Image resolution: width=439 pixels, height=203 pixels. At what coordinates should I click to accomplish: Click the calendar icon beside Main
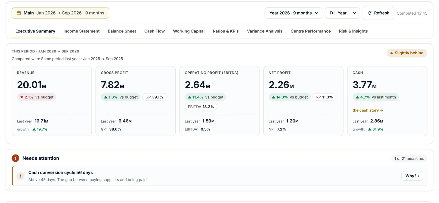point(19,13)
